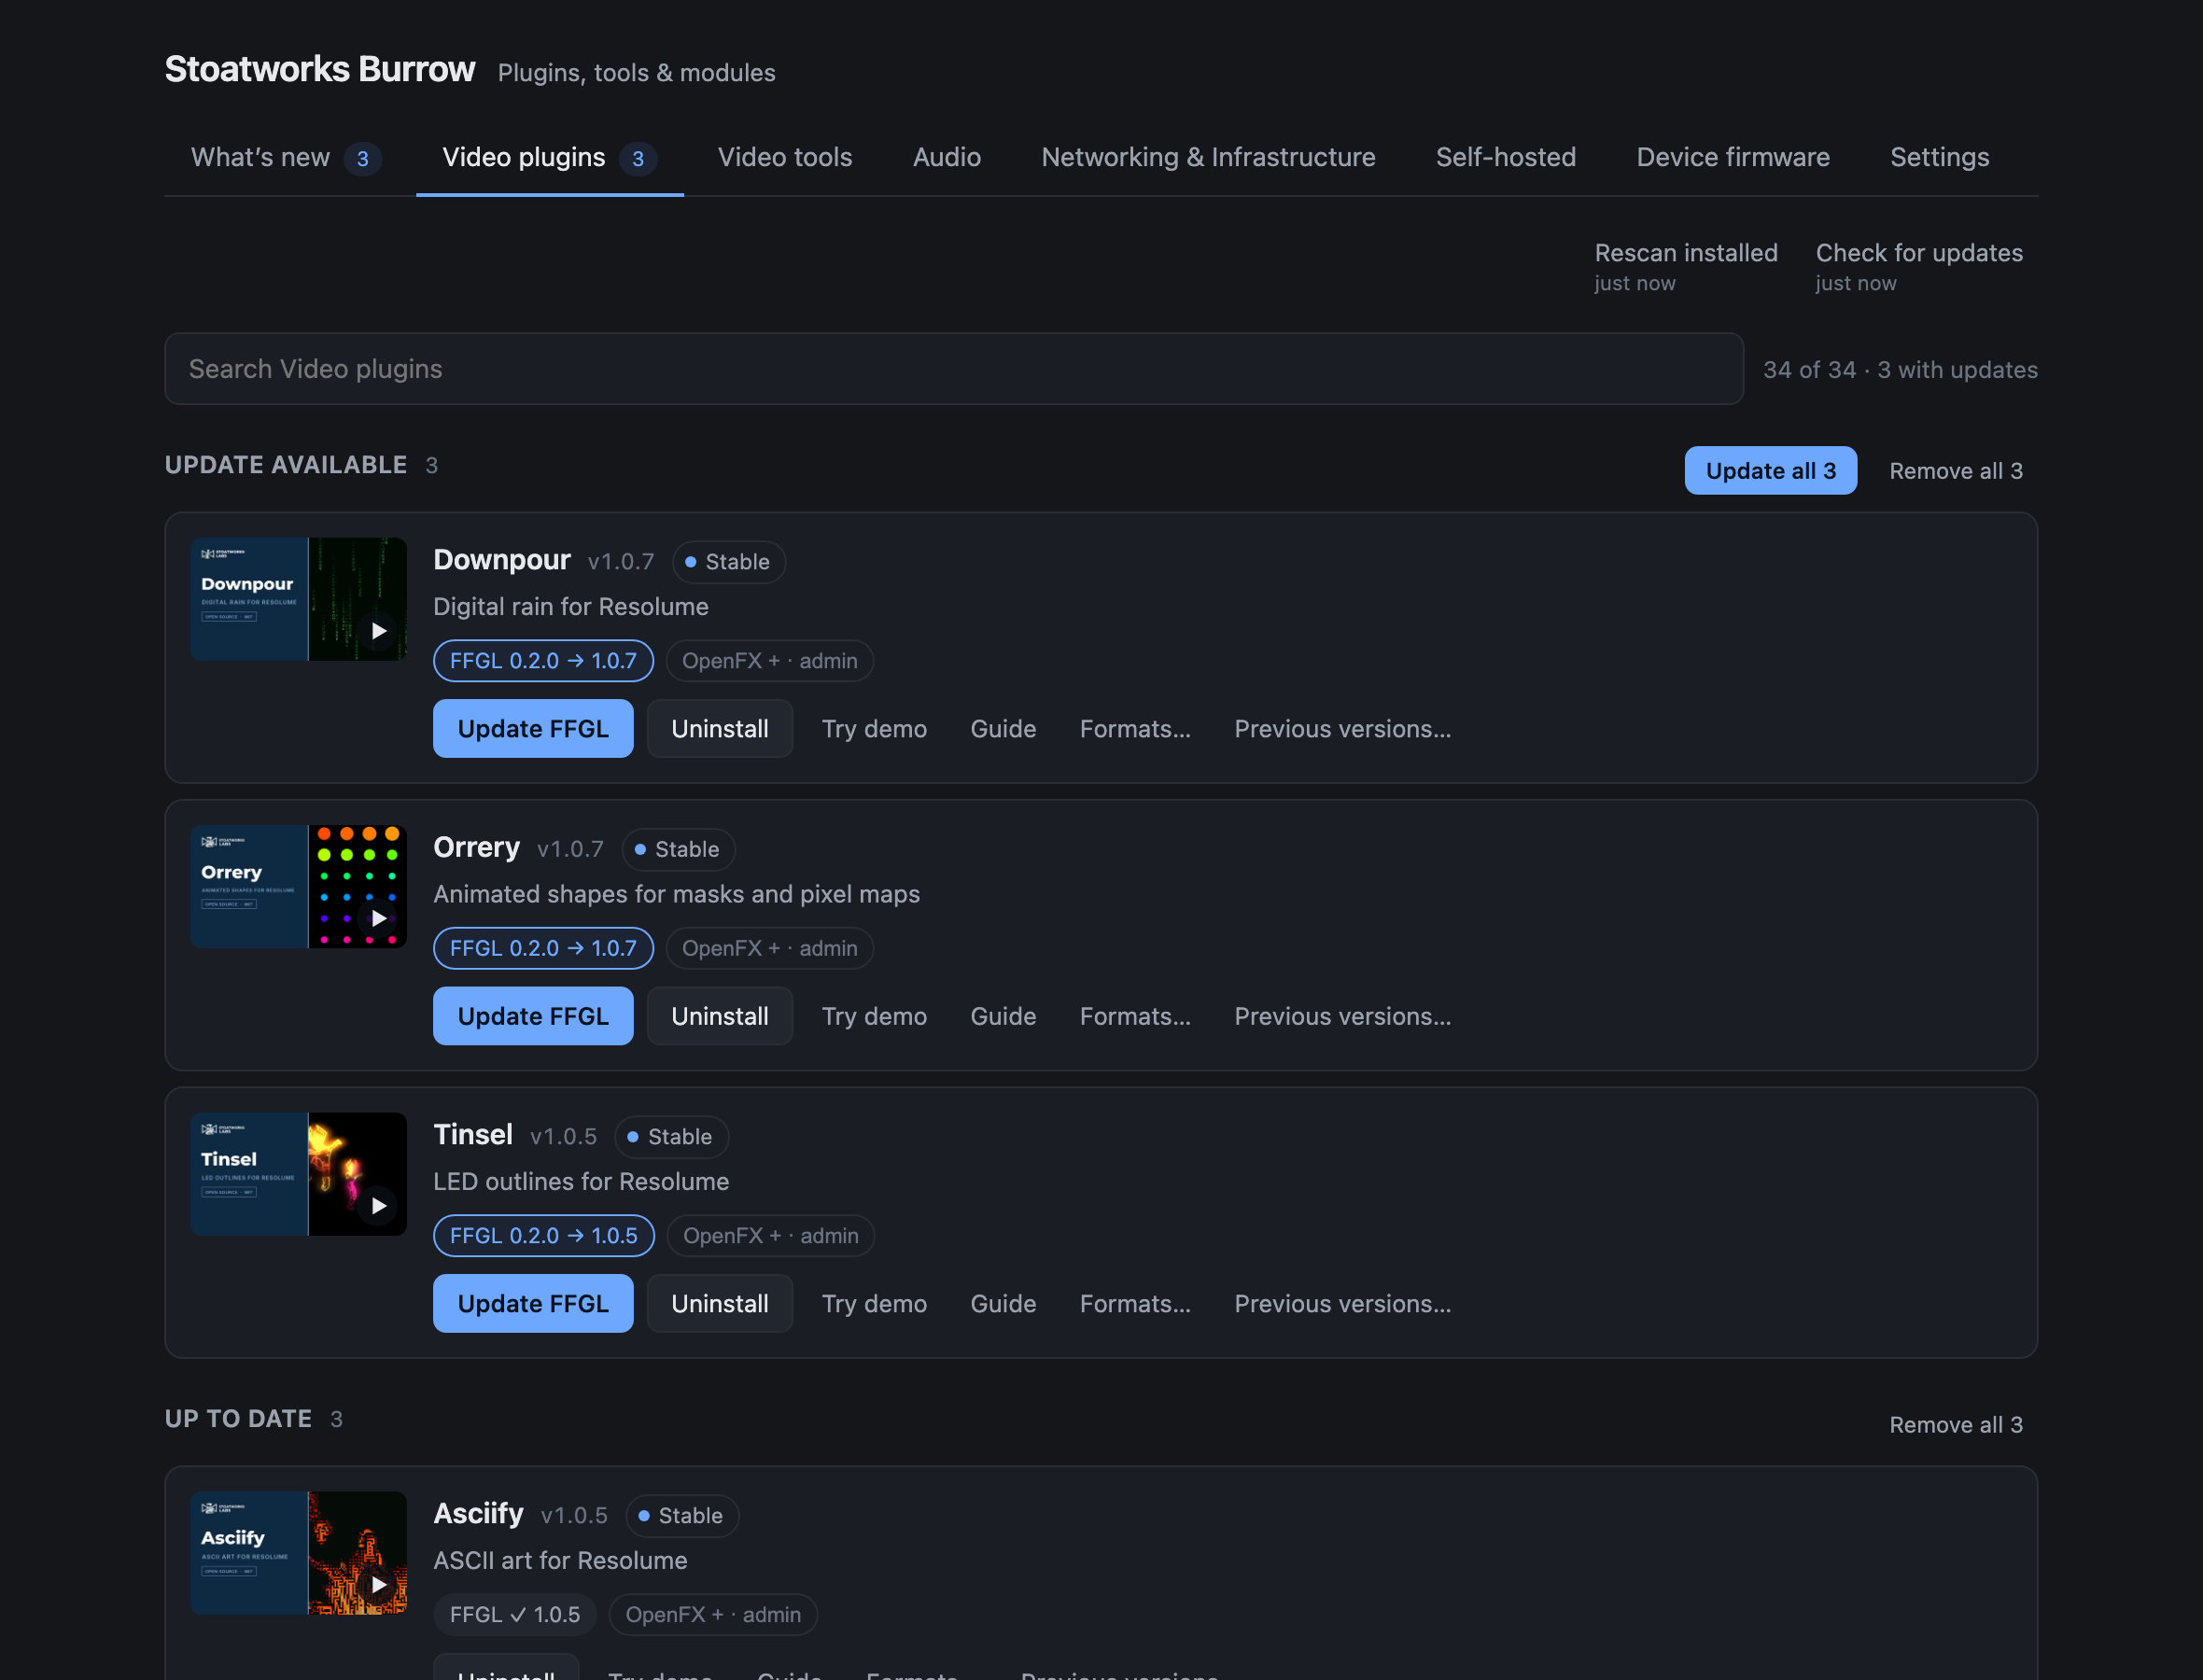Click Remove all 3 in Update Available
The image size is (2203, 1680).
pos(1956,471)
